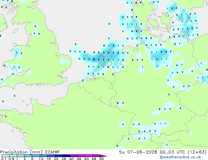This screenshot has height=160, width=208.
Task: Click the "(12+63)" forecast offset text
Action: tap(197, 152)
